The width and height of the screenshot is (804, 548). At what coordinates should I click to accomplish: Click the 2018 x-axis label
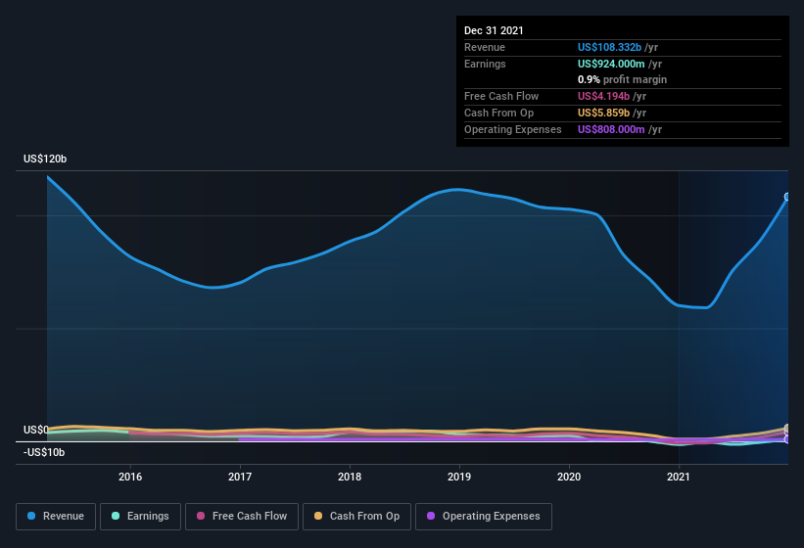[x=350, y=477]
